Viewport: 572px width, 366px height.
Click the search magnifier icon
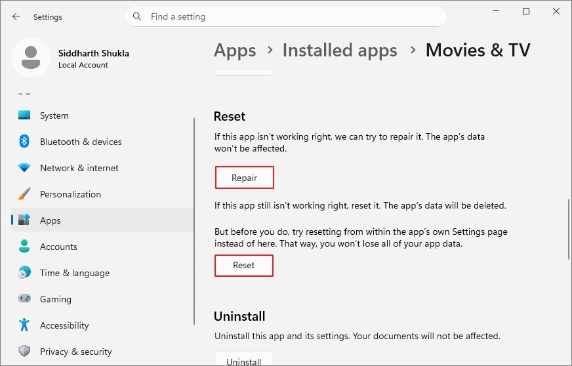[x=137, y=16]
